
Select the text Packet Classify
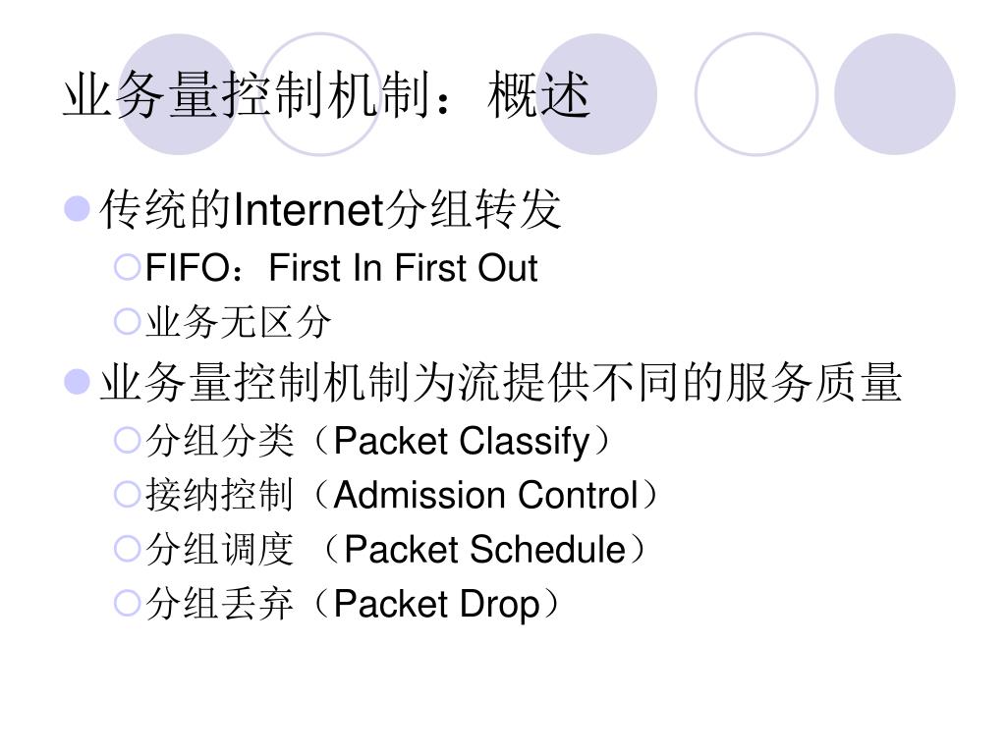(462, 442)
